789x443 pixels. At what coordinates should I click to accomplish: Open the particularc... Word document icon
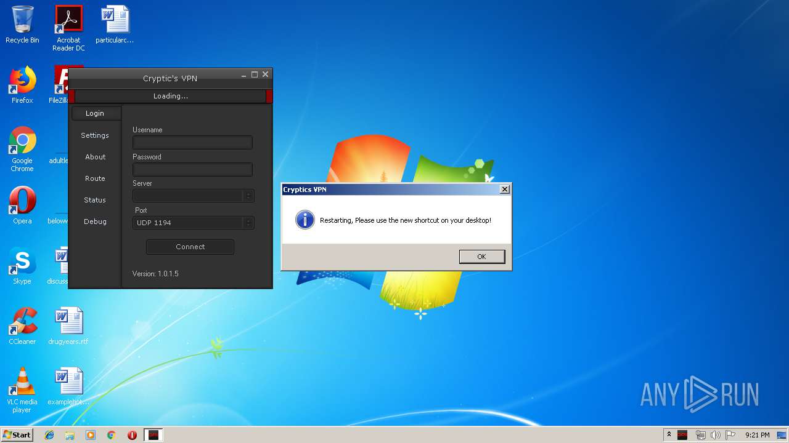(115, 25)
